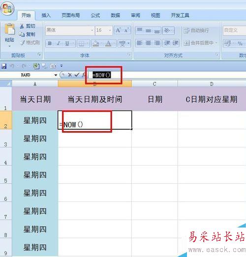This screenshot has height=257, width=246.
Task: Toggle wrap text (自动换行)
Action: click(x=196, y=30)
